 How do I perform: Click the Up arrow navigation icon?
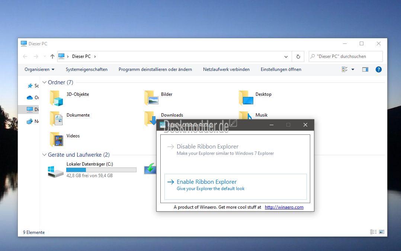click(52, 56)
